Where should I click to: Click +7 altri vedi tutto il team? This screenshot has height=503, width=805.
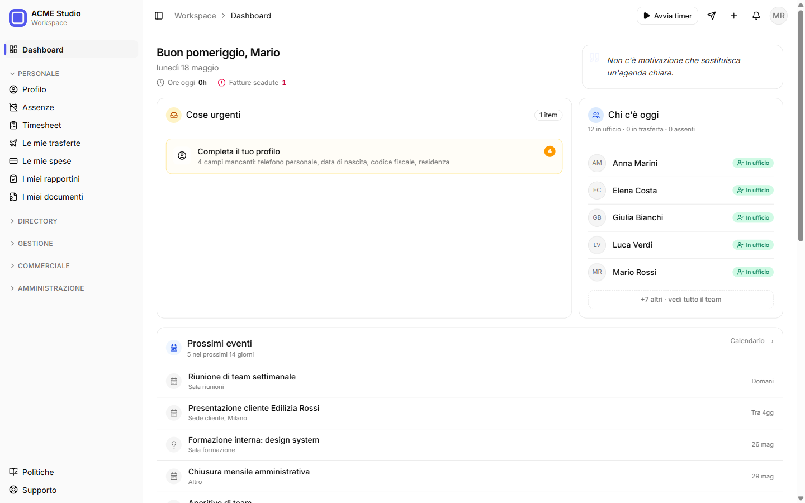[x=681, y=300]
